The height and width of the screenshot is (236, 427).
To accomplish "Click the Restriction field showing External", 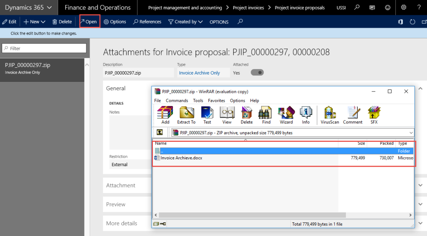I will [x=130, y=164].
